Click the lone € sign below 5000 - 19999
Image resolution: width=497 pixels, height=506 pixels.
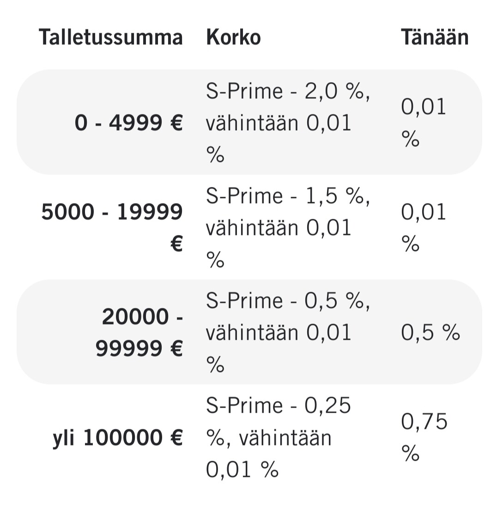click(176, 244)
